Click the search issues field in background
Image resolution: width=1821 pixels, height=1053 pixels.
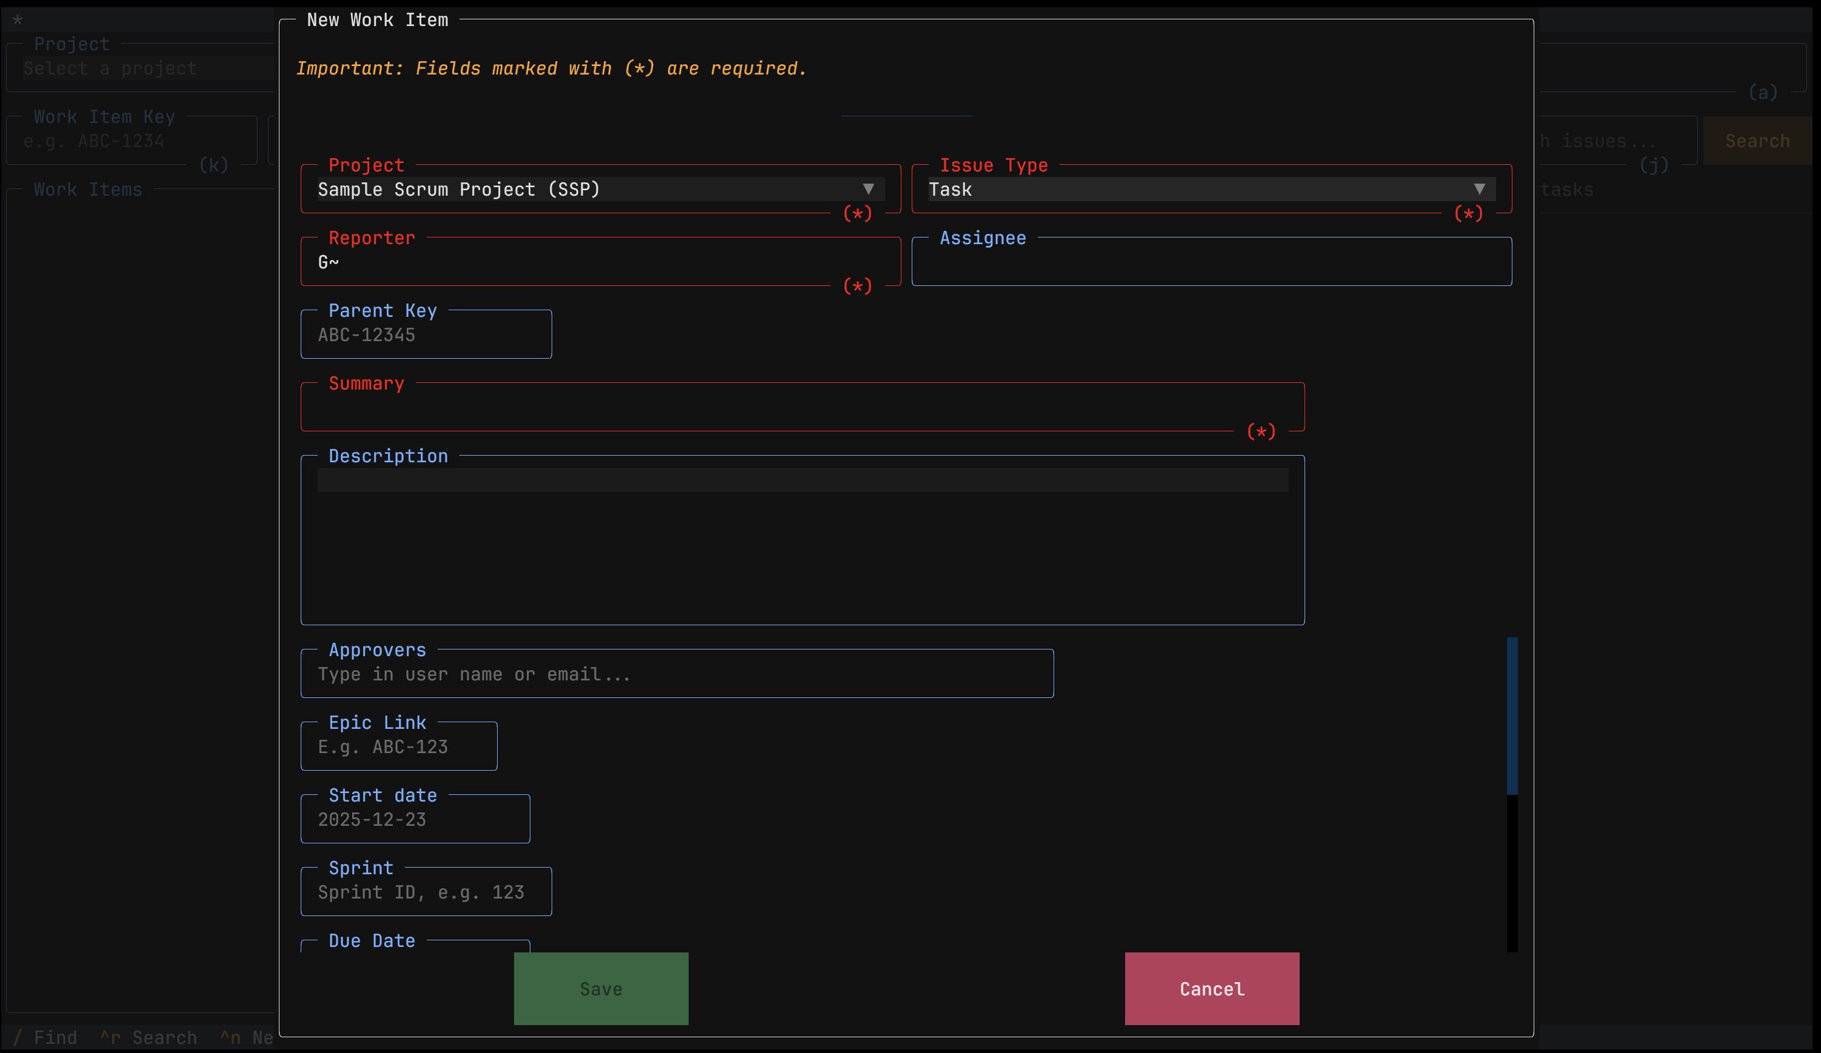point(1617,141)
